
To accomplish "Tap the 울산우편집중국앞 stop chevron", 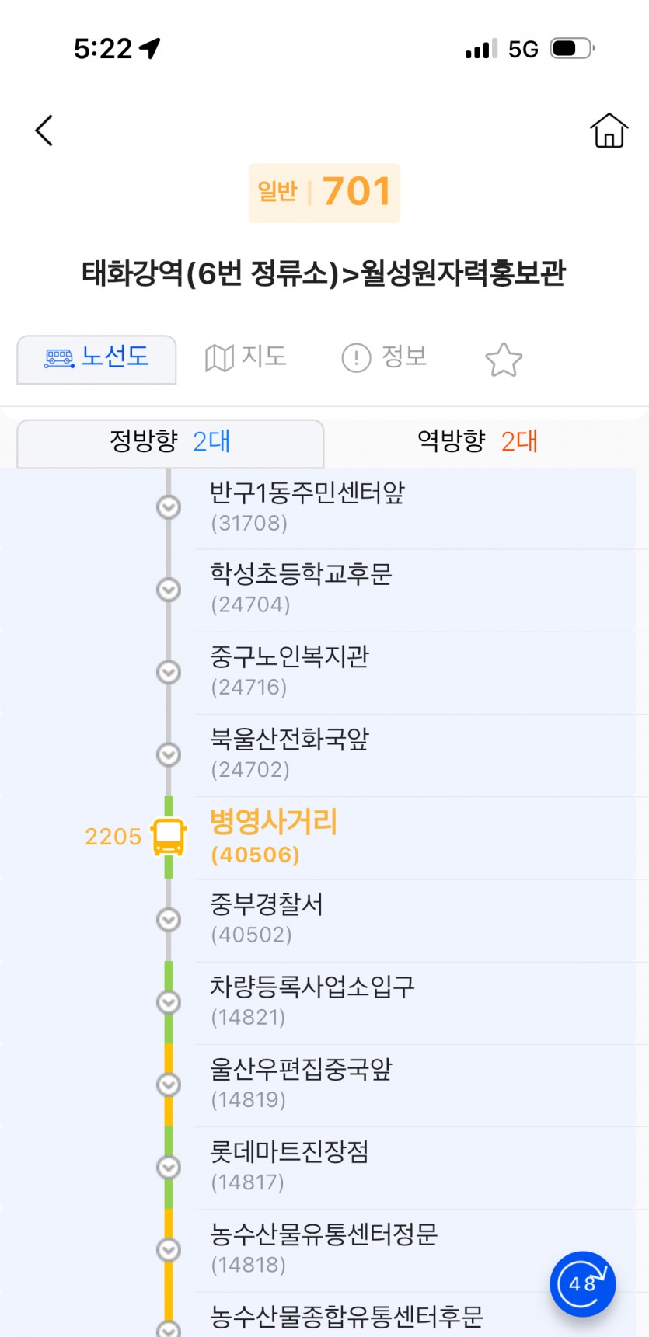I will (x=169, y=1085).
